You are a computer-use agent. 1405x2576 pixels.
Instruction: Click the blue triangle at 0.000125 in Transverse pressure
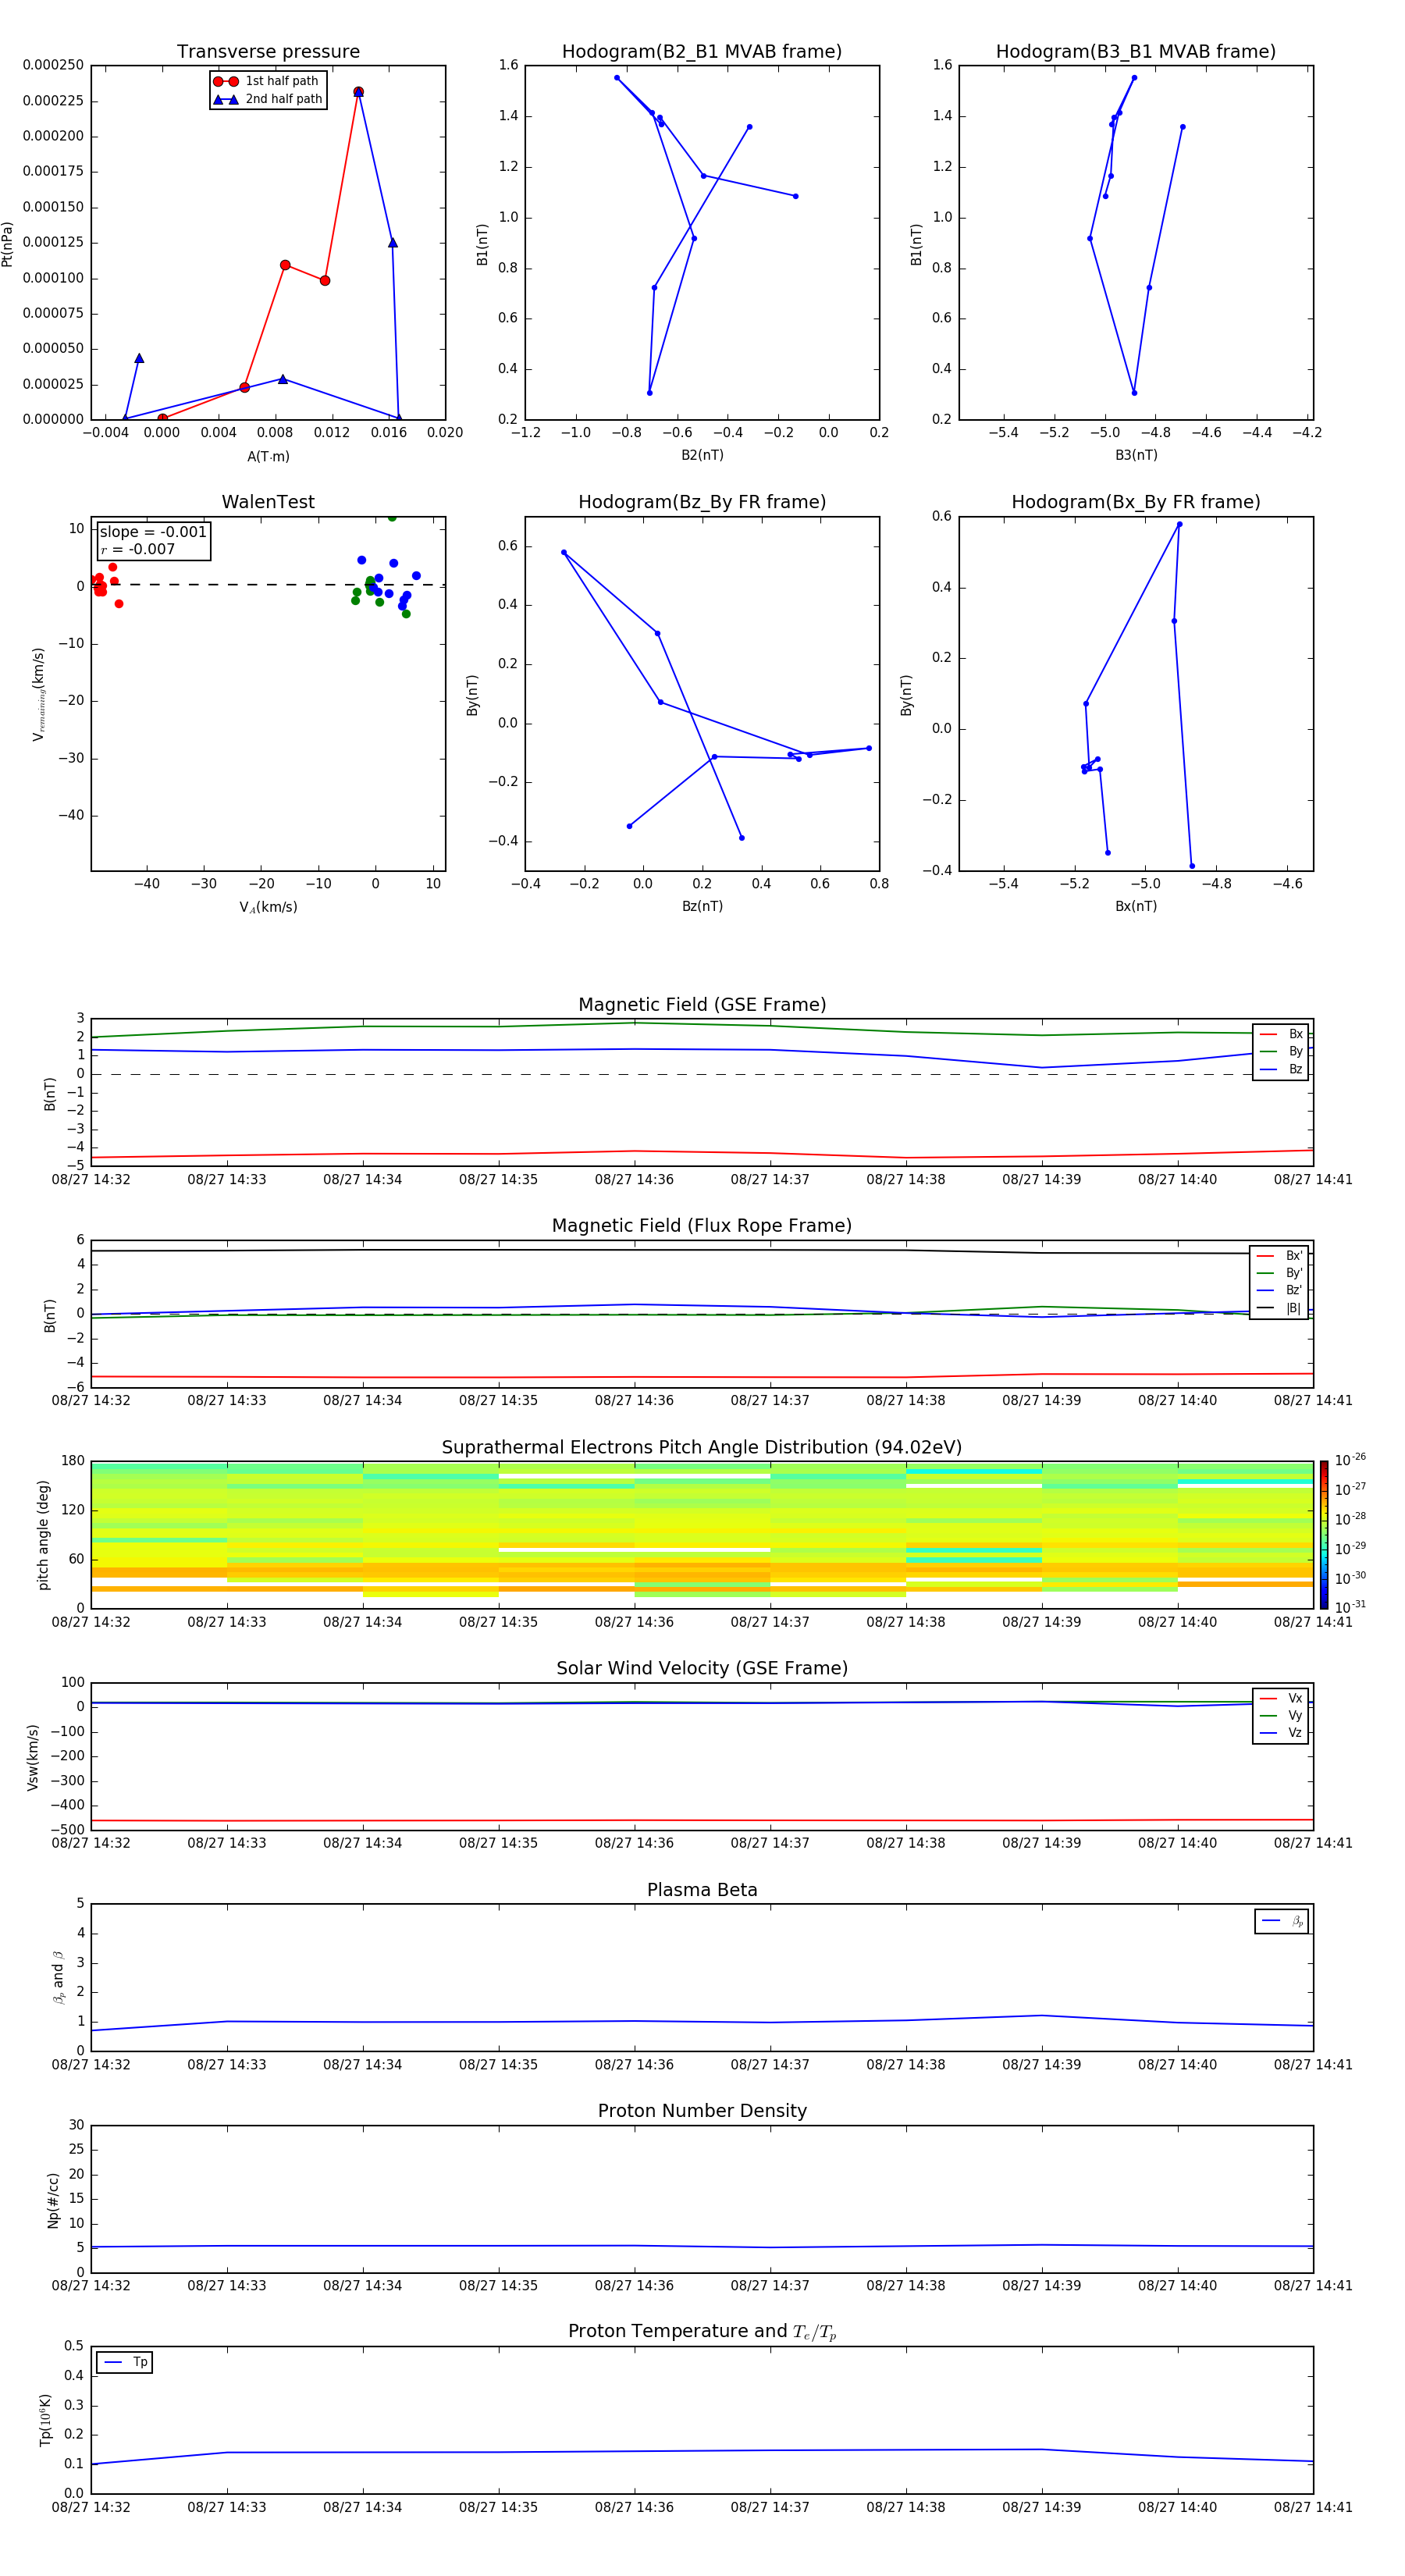(x=392, y=243)
